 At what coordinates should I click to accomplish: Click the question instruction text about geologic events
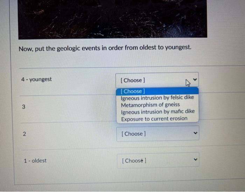(105, 48)
